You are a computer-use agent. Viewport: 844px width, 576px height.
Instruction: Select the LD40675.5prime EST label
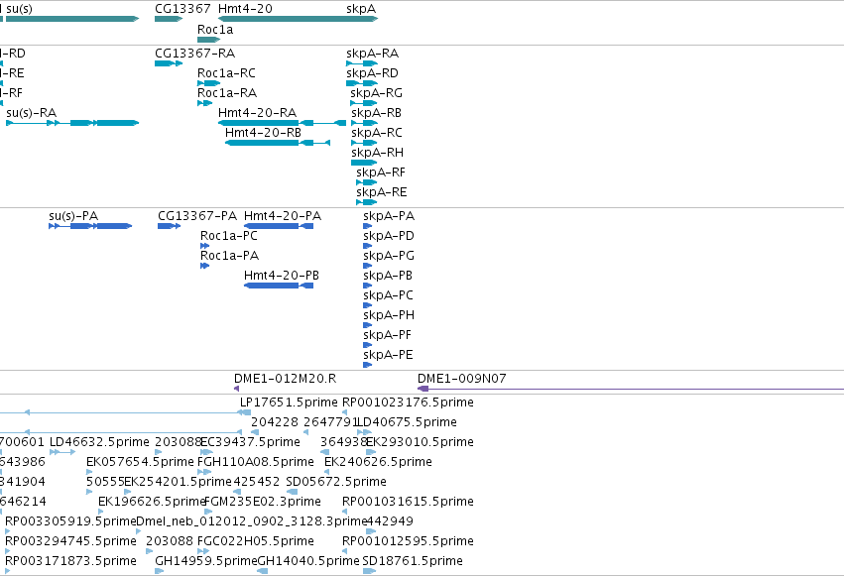408,422
